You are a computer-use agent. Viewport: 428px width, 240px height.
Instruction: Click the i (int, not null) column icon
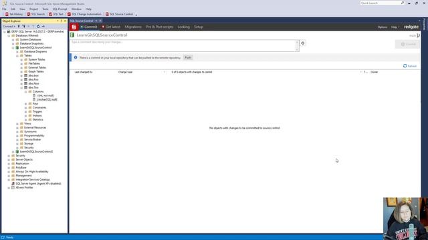[34, 95]
